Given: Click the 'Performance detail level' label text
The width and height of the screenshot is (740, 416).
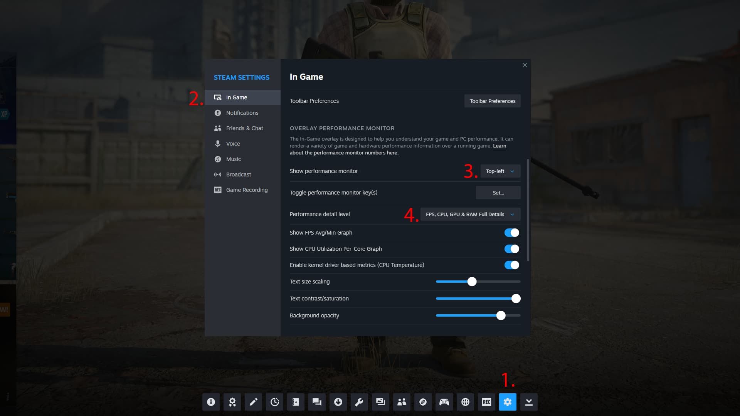Looking at the screenshot, I should [320, 214].
